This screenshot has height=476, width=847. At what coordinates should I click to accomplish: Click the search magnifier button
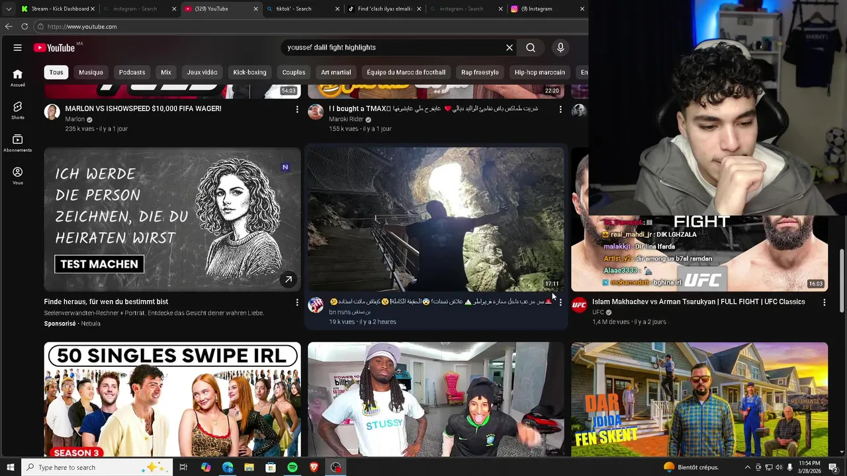tap(531, 48)
